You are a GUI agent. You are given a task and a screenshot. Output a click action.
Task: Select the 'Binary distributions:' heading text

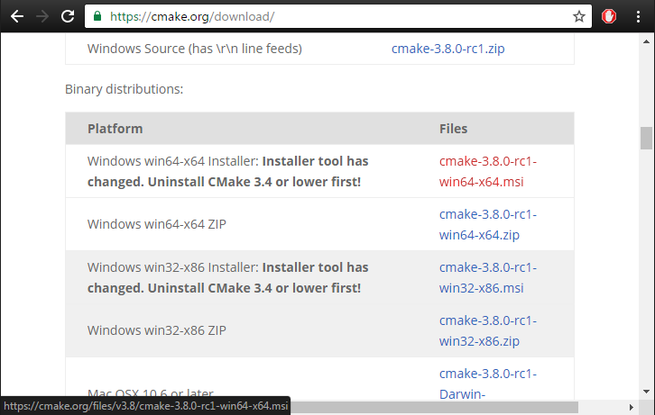125,89
